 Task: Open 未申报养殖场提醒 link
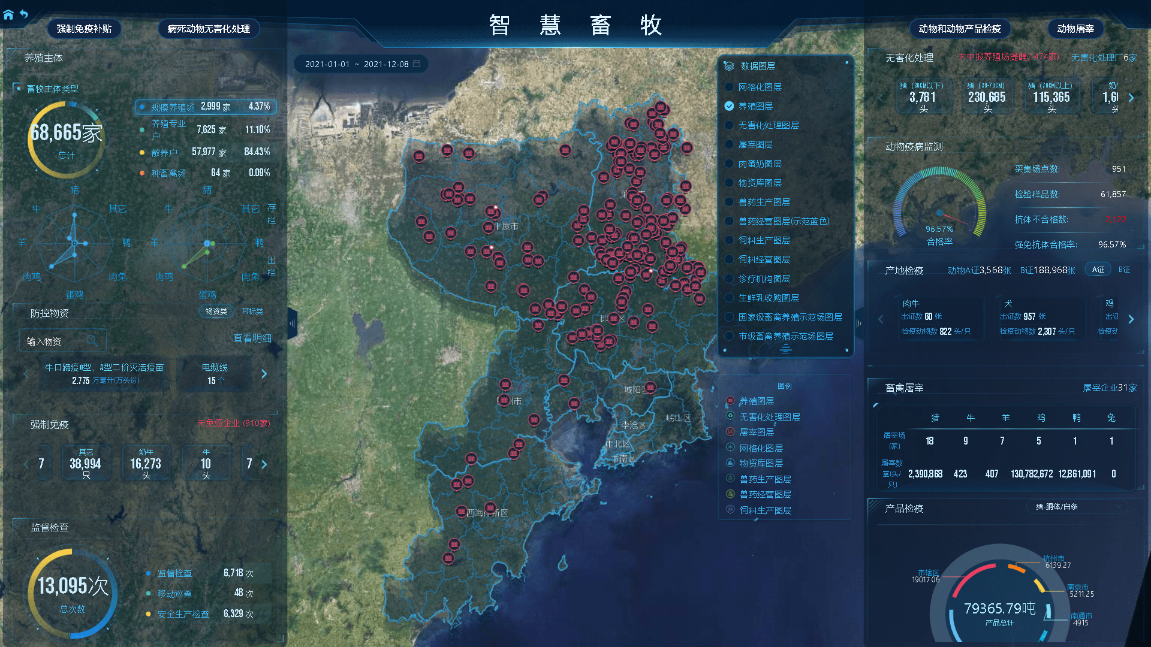click(1008, 57)
